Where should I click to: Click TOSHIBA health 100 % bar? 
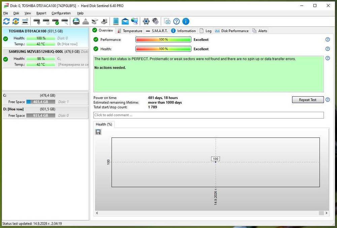[x=41, y=38]
